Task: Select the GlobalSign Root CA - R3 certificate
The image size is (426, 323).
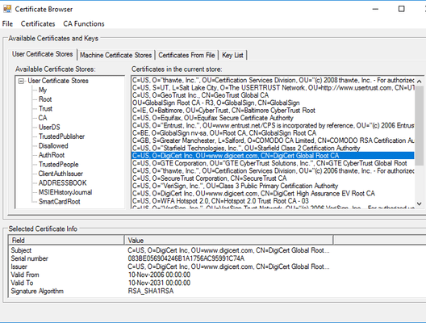Action: pyautogui.click(x=273, y=103)
